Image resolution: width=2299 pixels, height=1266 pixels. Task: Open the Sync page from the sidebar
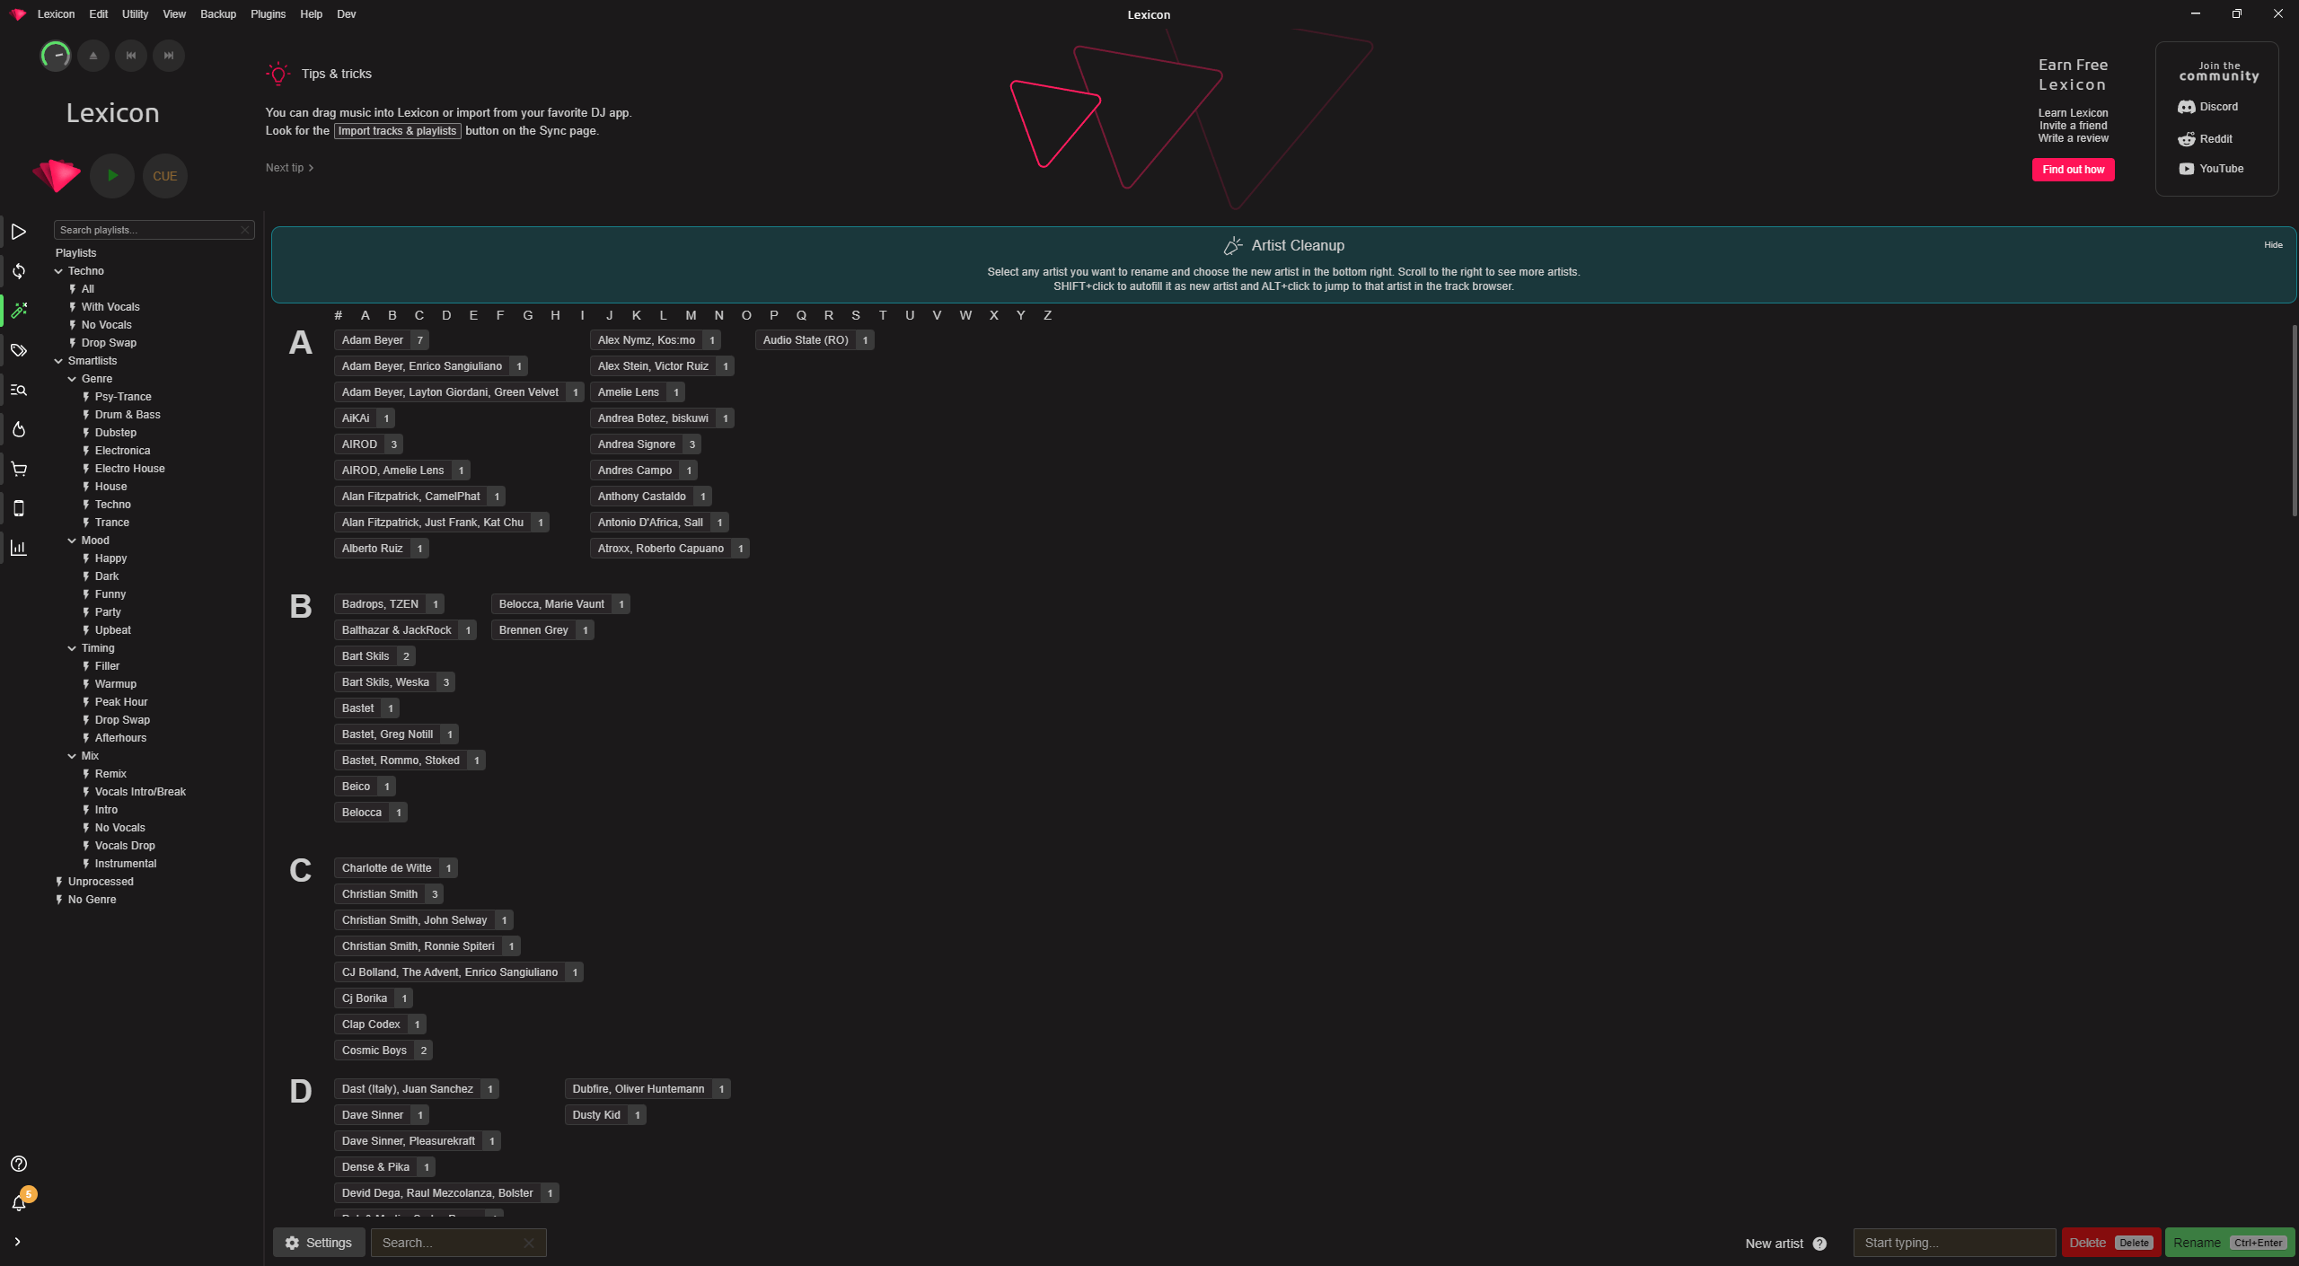(19, 271)
